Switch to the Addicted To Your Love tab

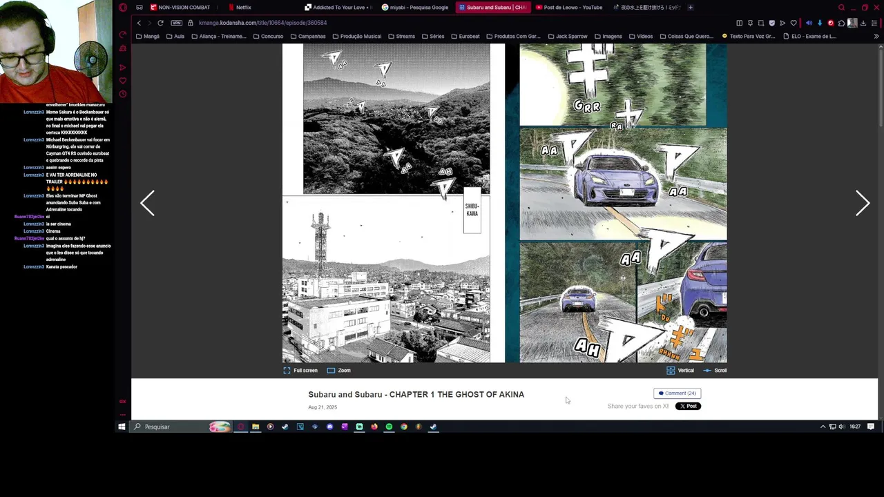coord(338,8)
